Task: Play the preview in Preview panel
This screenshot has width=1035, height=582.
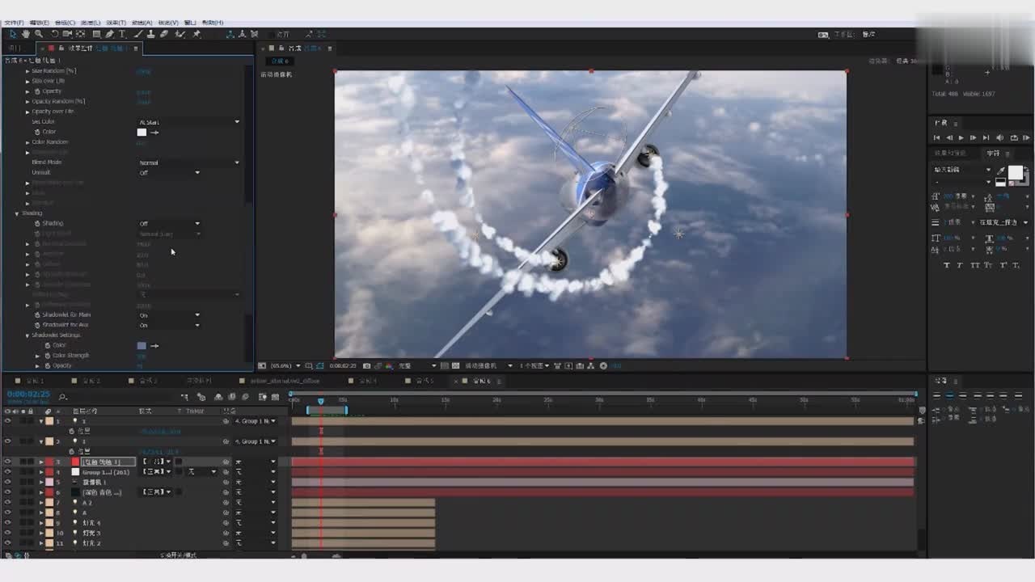Action: pos(961,137)
